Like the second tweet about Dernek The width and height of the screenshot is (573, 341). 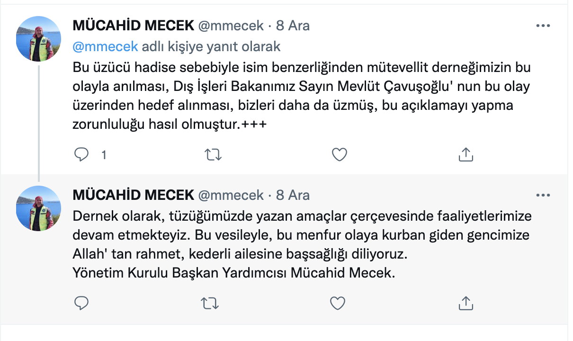tap(337, 303)
